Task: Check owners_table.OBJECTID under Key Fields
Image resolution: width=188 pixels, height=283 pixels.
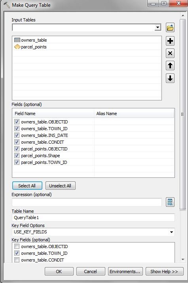Action: [x=17, y=246]
